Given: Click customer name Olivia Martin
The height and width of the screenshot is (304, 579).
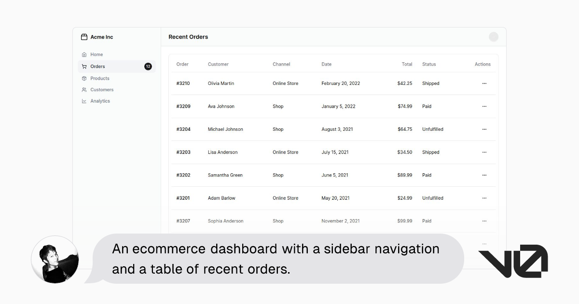Looking at the screenshot, I should click(221, 83).
